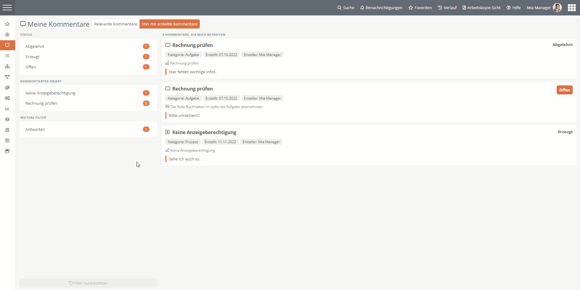The width and height of the screenshot is (580, 290).
Task: Open the stacked windows sidebar icon
Action: point(7,151)
